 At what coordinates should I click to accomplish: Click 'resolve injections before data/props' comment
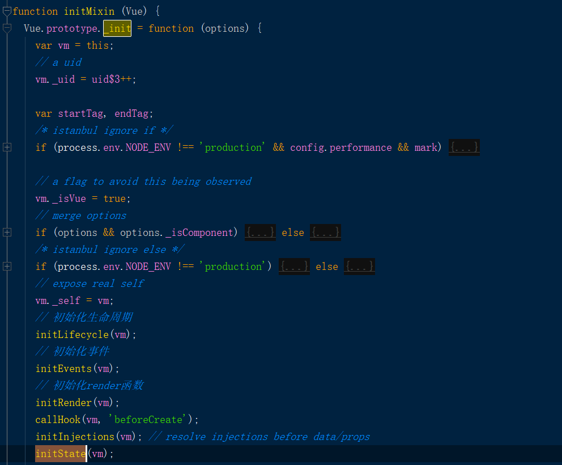259,437
